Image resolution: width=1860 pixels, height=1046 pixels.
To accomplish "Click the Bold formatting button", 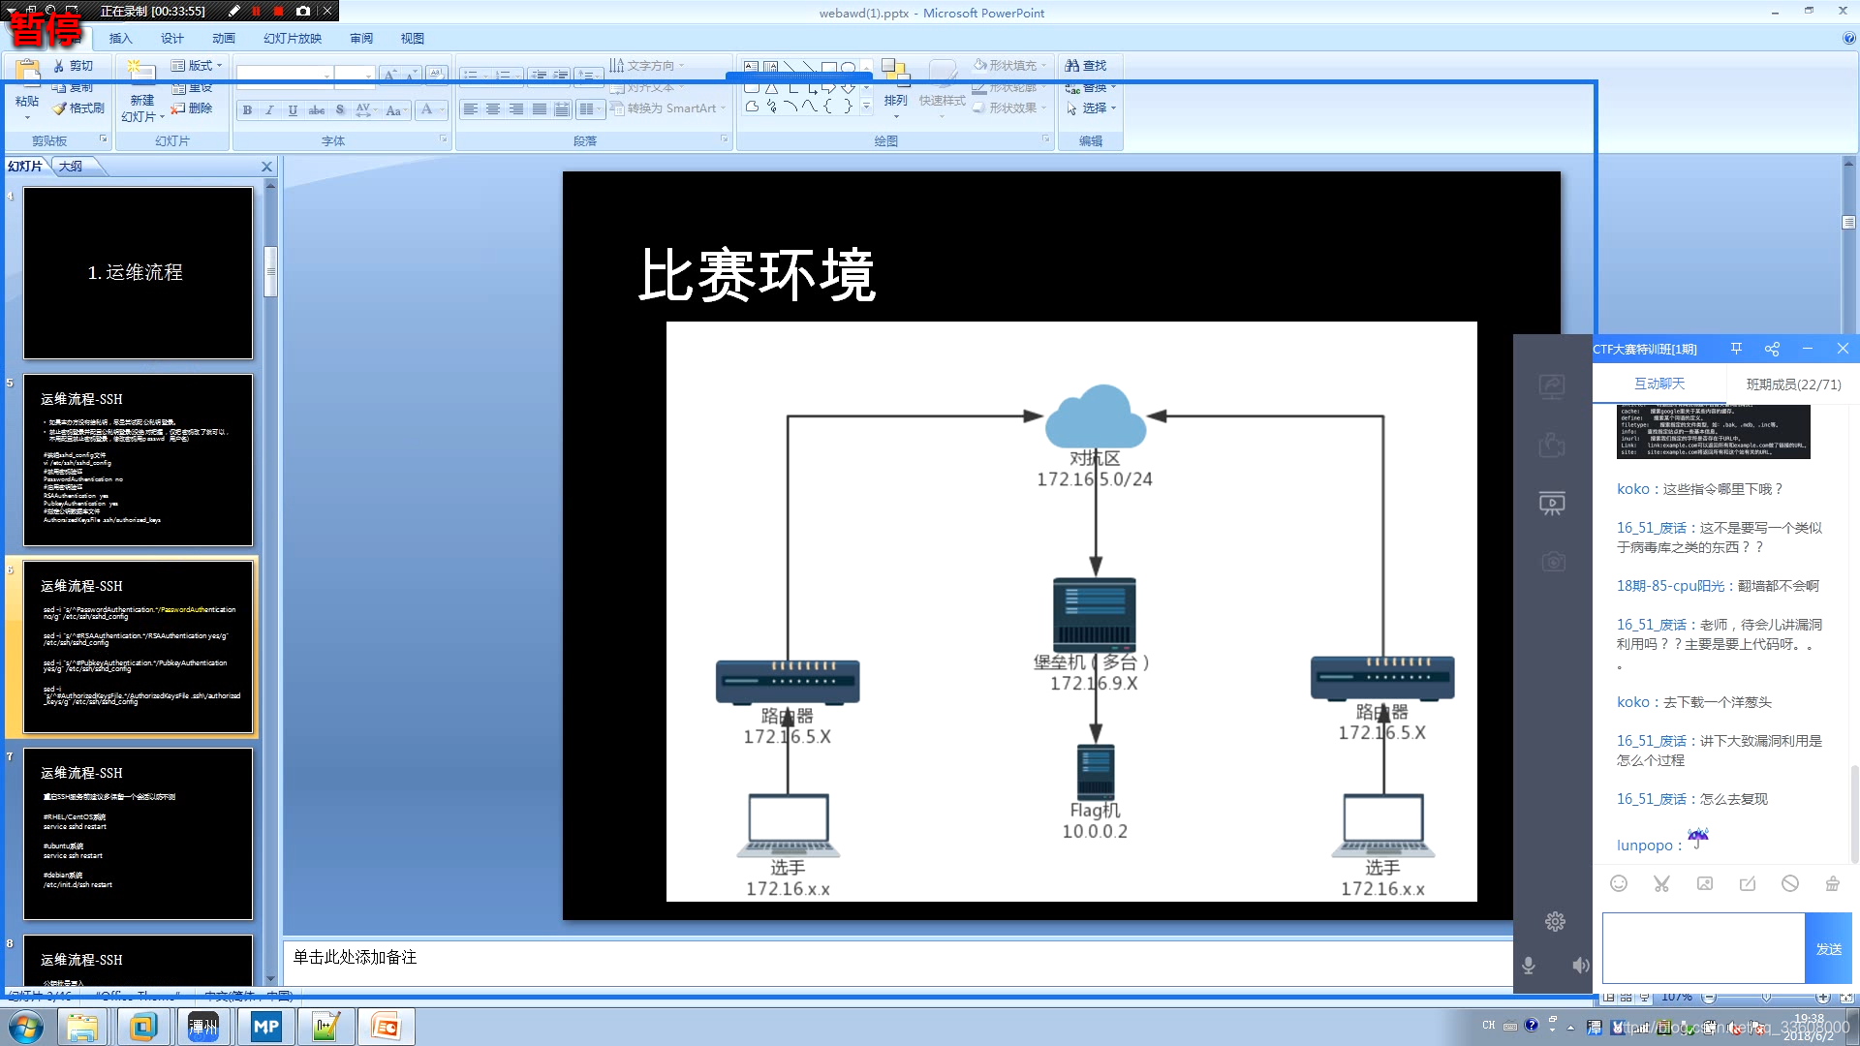I will pyautogui.click(x=247, y=110).
